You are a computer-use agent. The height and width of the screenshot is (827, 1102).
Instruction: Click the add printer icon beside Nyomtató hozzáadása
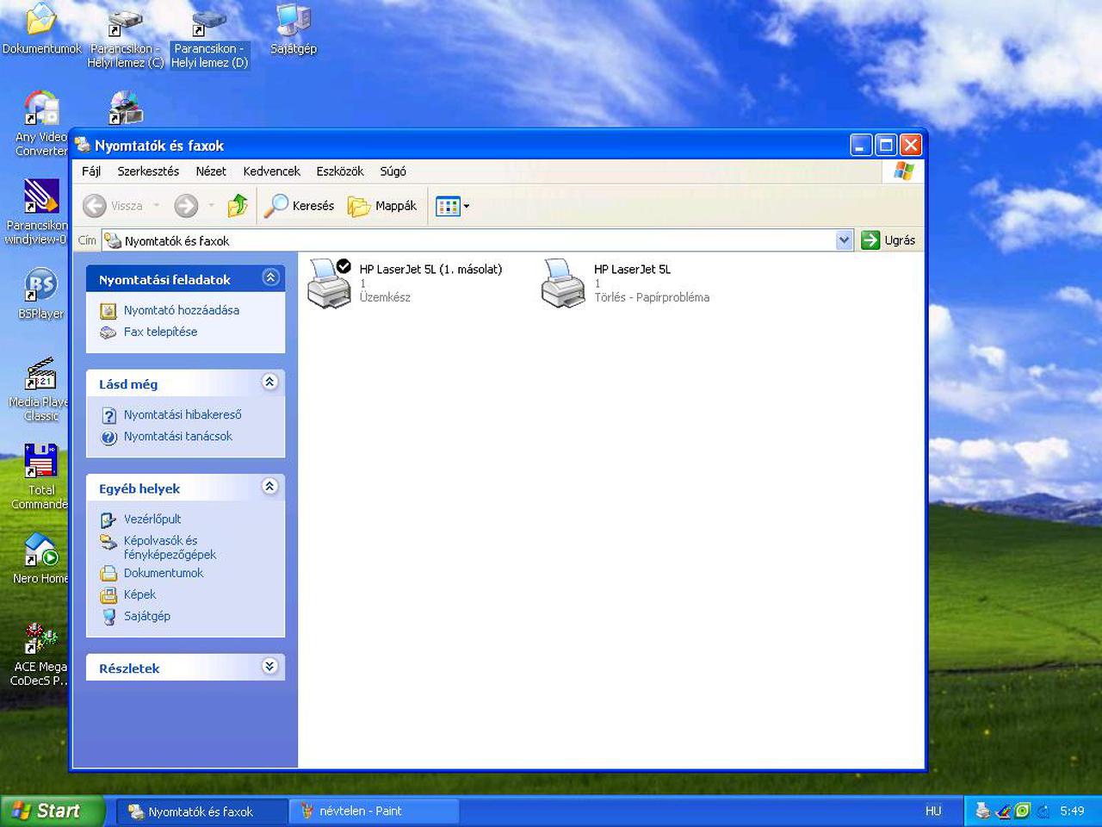[x=108, y=311]
